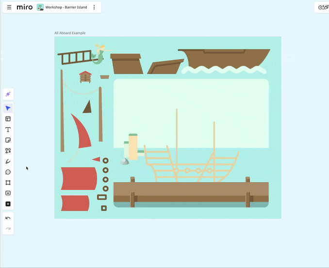This screenshot has height=268, width=329.
Task: Select the Text tool
Action: [x=8, y=130]
